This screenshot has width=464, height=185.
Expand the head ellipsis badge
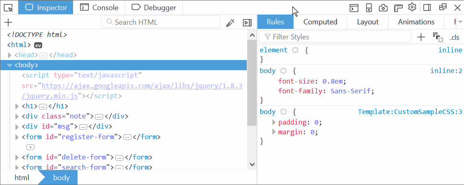click(43, 55)
